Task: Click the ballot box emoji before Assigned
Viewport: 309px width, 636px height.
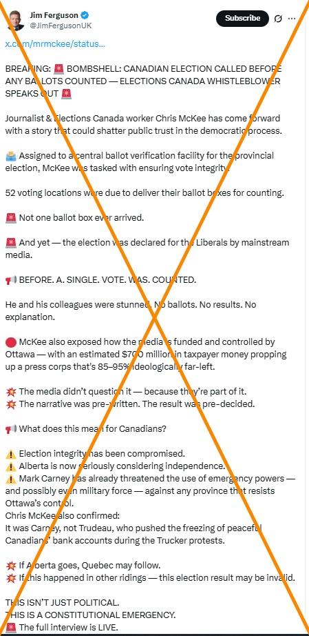Action: 11,156
